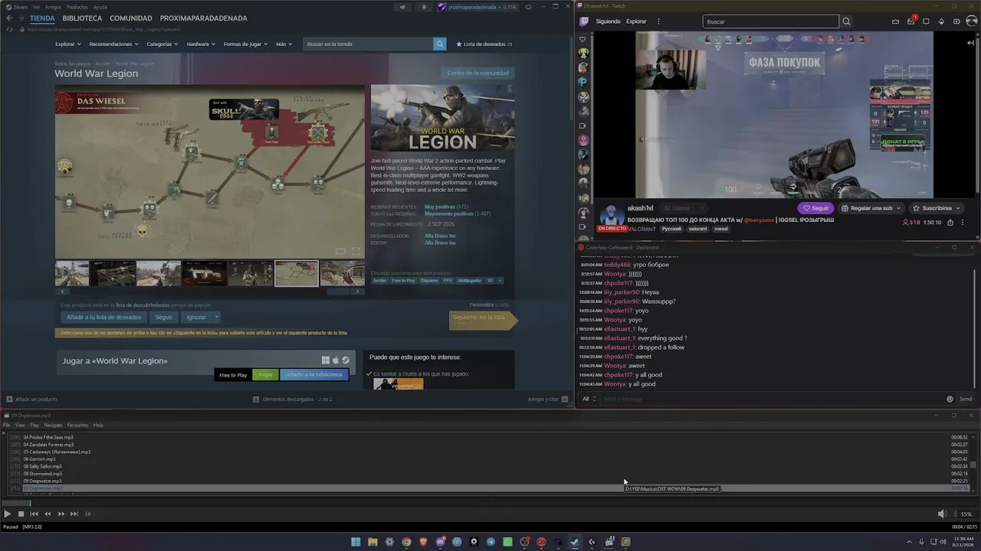Open Siguiendo in Twitch navigation
This screenshot has width=981, height=551.
pyautogui.click(x=609, y=21)
